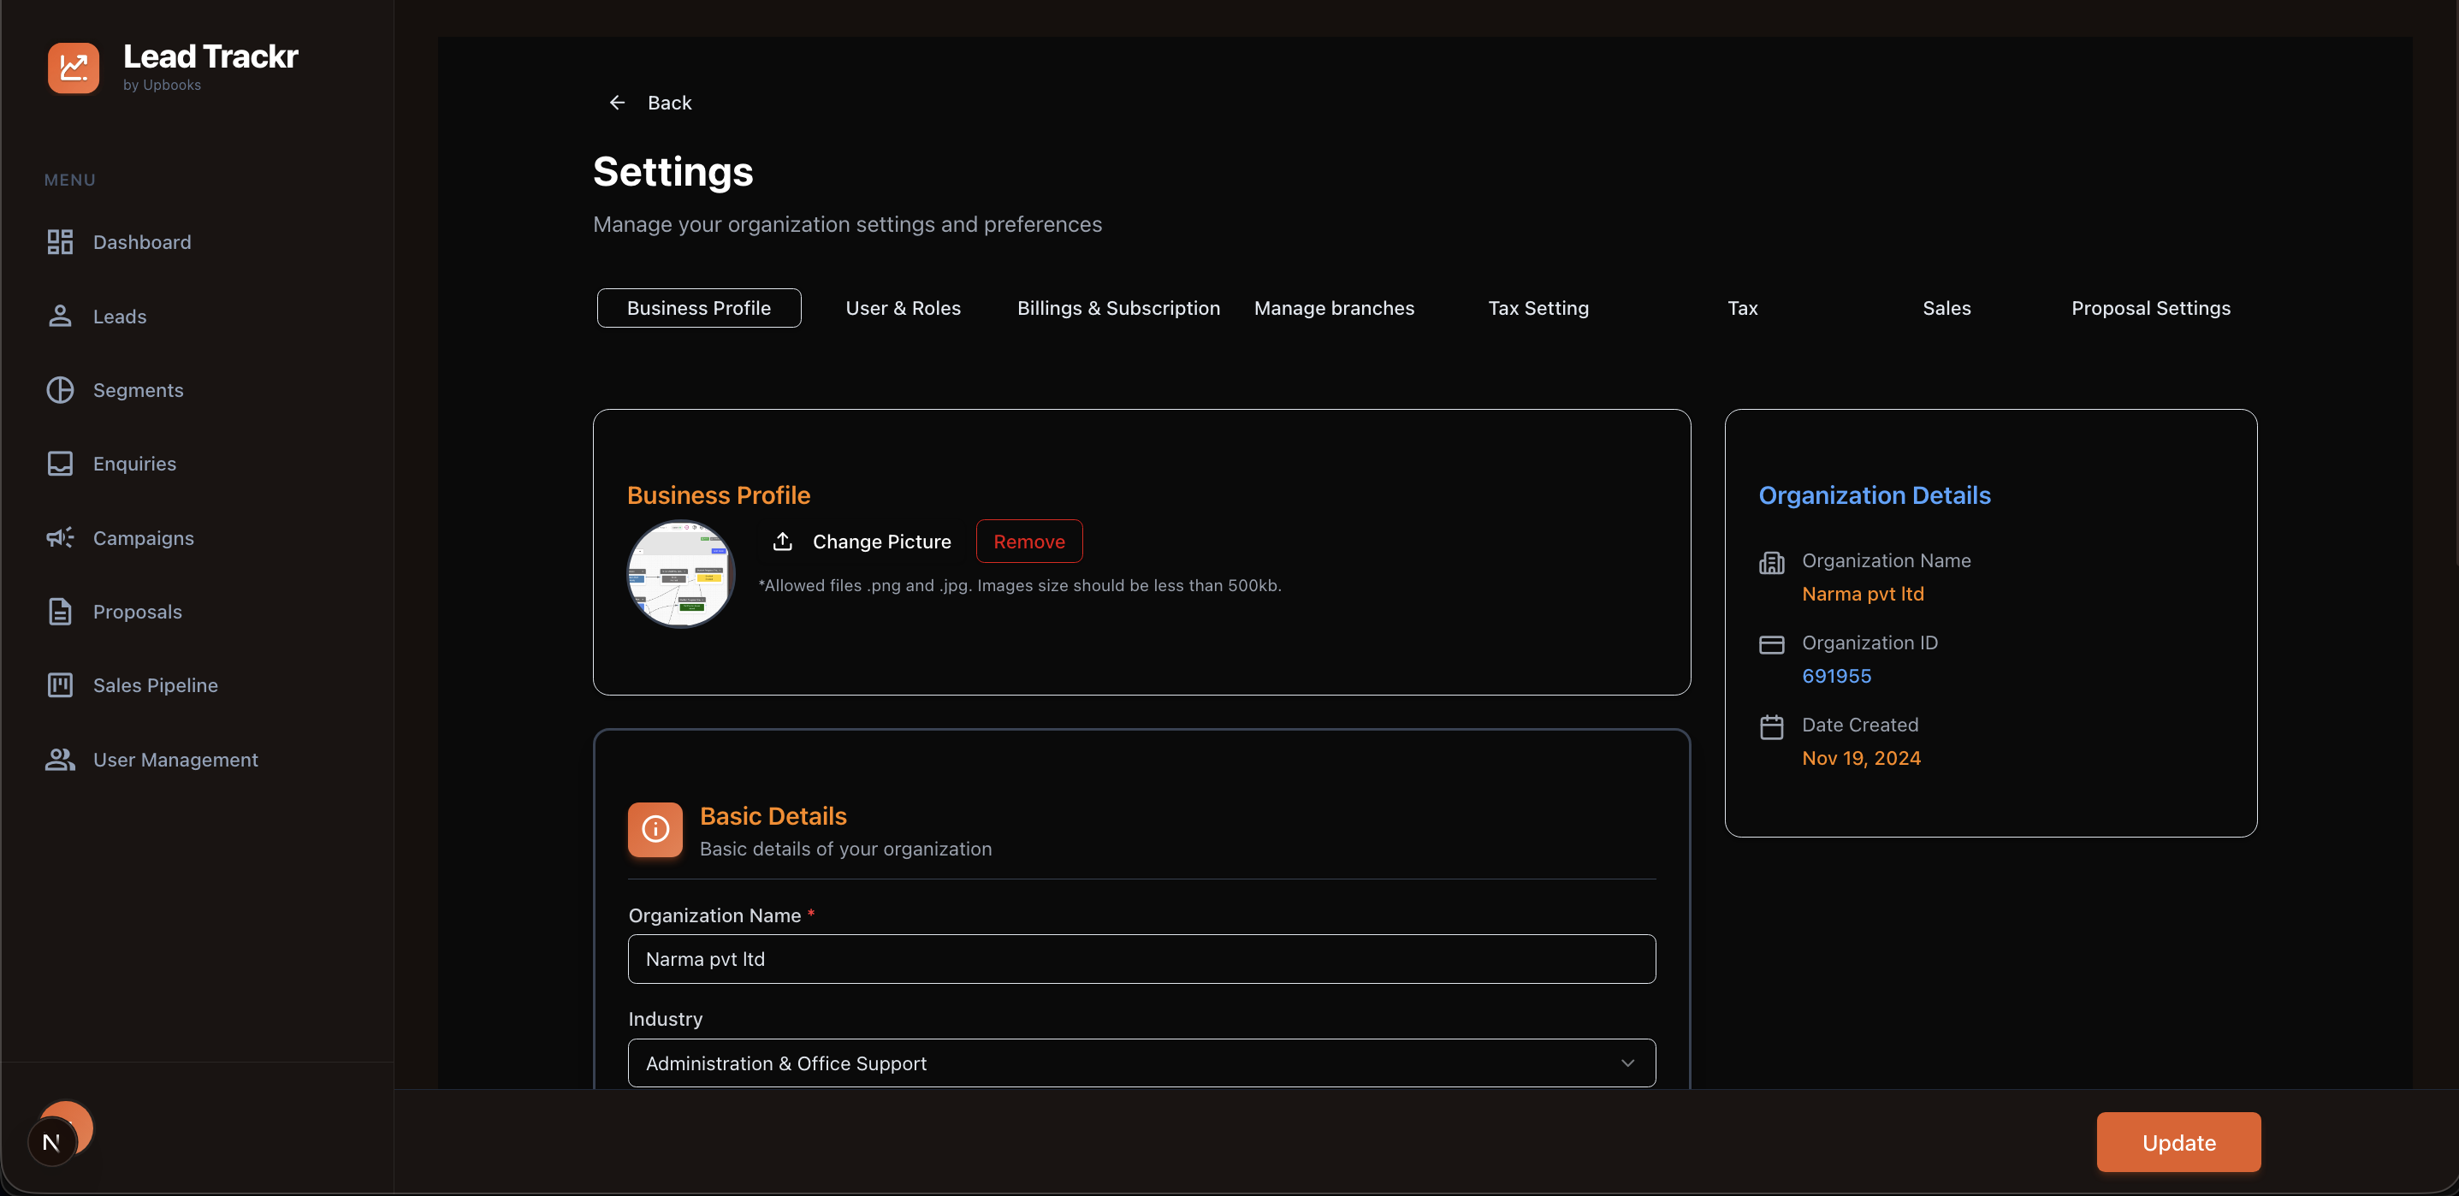Viewport: 2459px width, 1196px height.
Task: Click the upload icon next to Change Picture
Action: pos(783,540)
